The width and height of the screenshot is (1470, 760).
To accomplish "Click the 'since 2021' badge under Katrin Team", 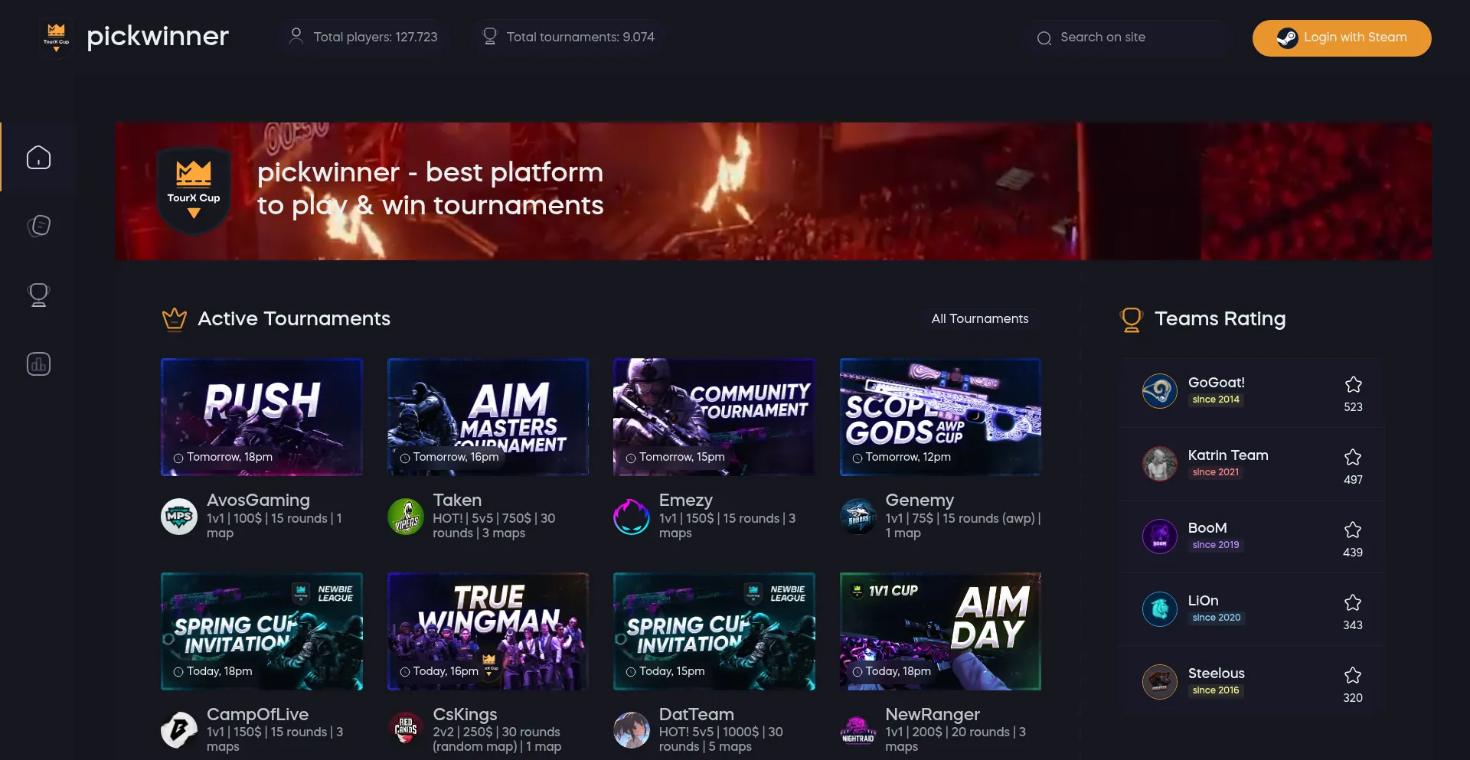I will 1215,472.
